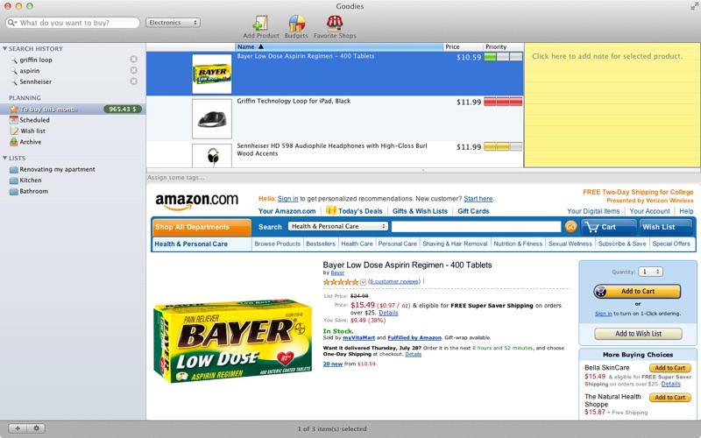Click '6 customer reviews' link
This screenshot has width=701, height=438.
(x=395, y=281)
